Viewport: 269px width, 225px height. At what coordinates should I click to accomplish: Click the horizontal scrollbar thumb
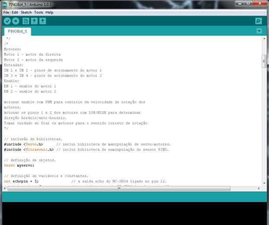pyautogui.click(x=119, y=189)
